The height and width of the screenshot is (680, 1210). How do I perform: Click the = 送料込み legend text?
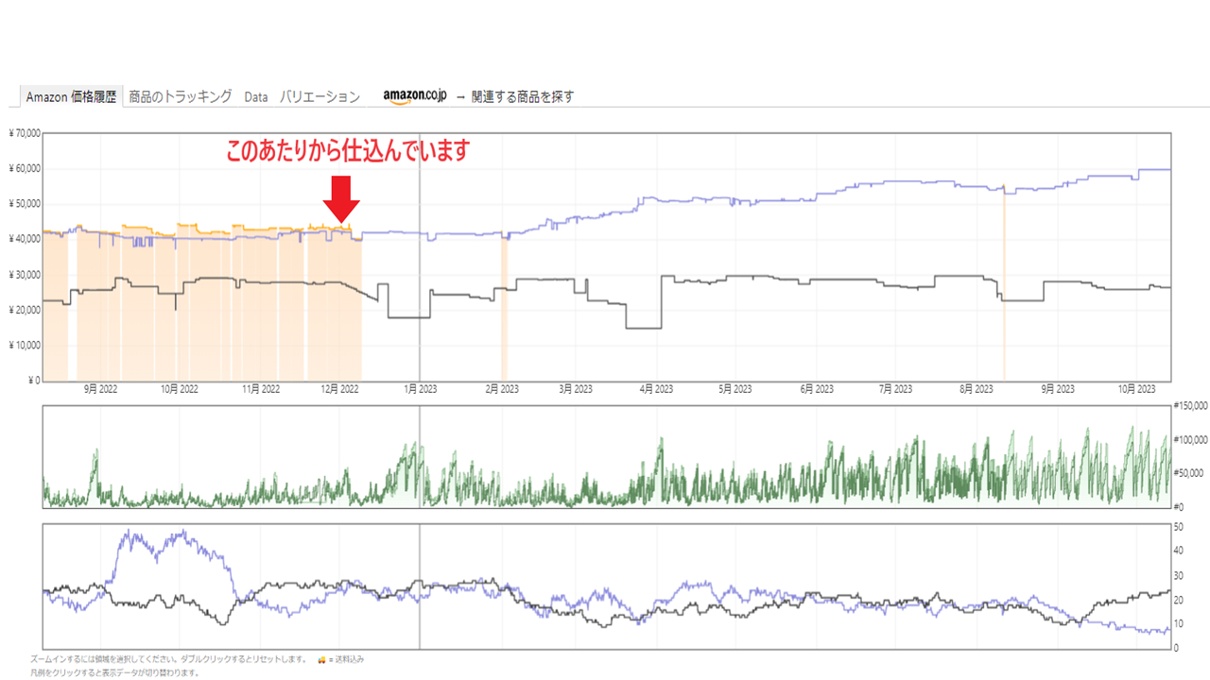(x=347, y=658)
